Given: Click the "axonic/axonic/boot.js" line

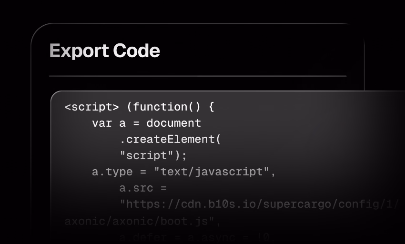Looking at the screenshot, I should (142, 222).
